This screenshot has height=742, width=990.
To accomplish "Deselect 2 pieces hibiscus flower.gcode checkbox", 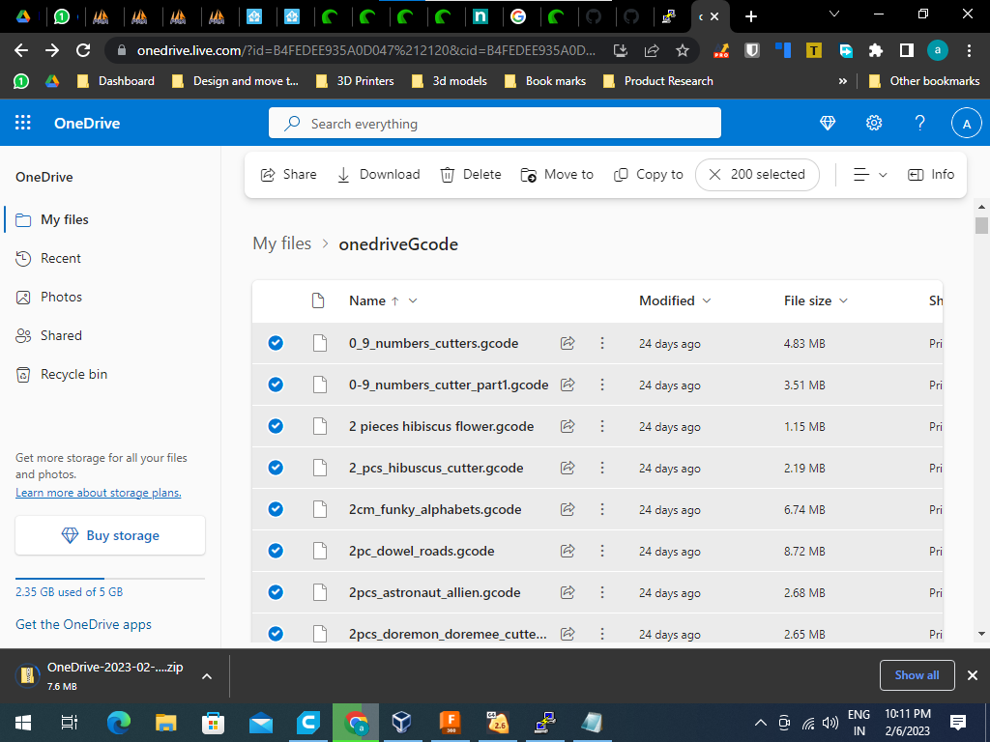I will [x=276, y=426].
